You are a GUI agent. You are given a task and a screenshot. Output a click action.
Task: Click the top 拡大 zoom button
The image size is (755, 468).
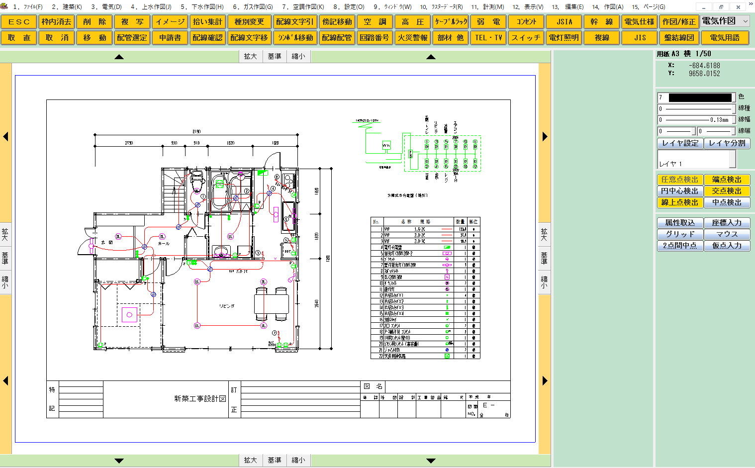(251, 57)
